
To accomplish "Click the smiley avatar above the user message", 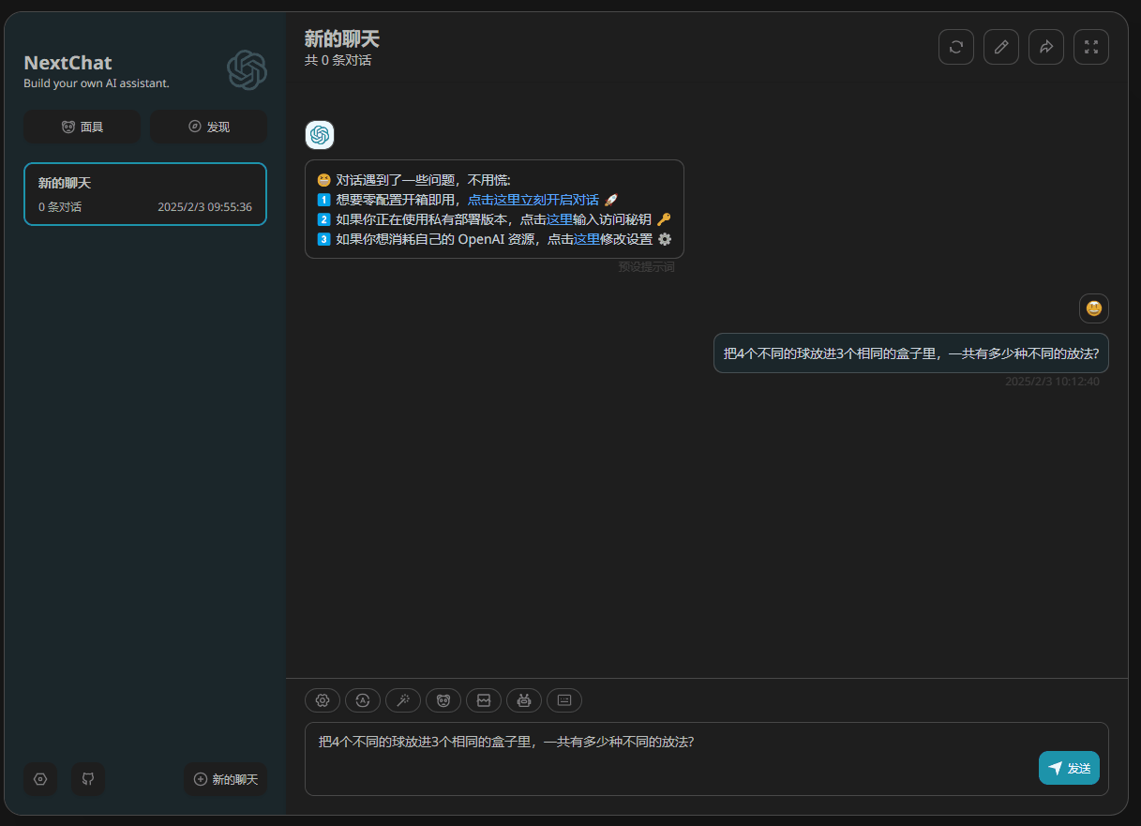I will pyautogui.click(x=1093, y=308).
